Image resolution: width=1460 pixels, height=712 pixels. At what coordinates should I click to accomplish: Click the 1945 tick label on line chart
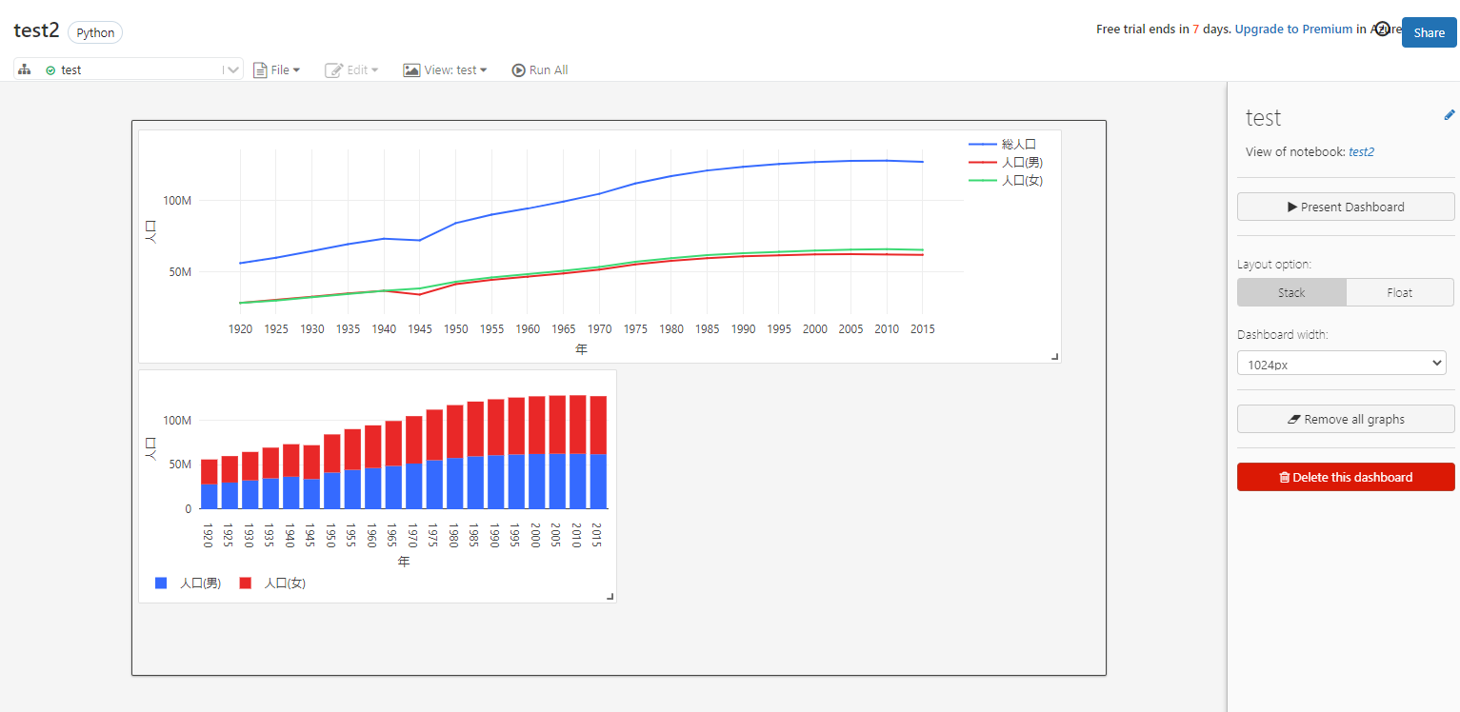pos(420,328)
